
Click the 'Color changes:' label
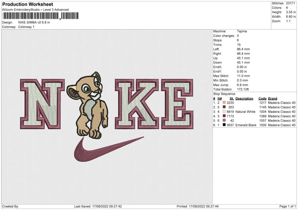224,36
